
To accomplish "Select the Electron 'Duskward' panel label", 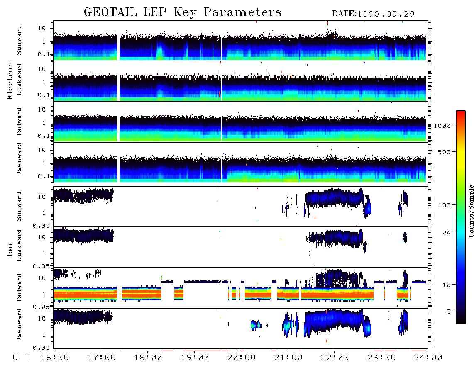I will click(19, 79).
